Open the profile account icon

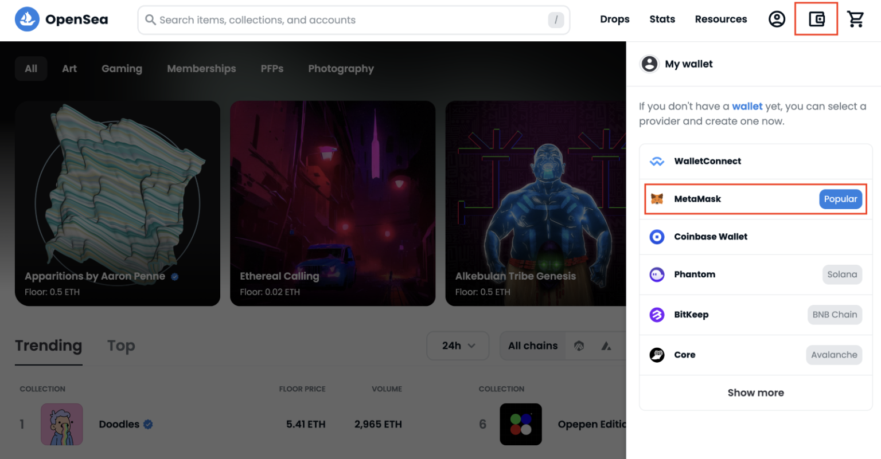tap(777, 19)
